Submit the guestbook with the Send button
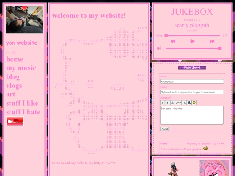 164,129
